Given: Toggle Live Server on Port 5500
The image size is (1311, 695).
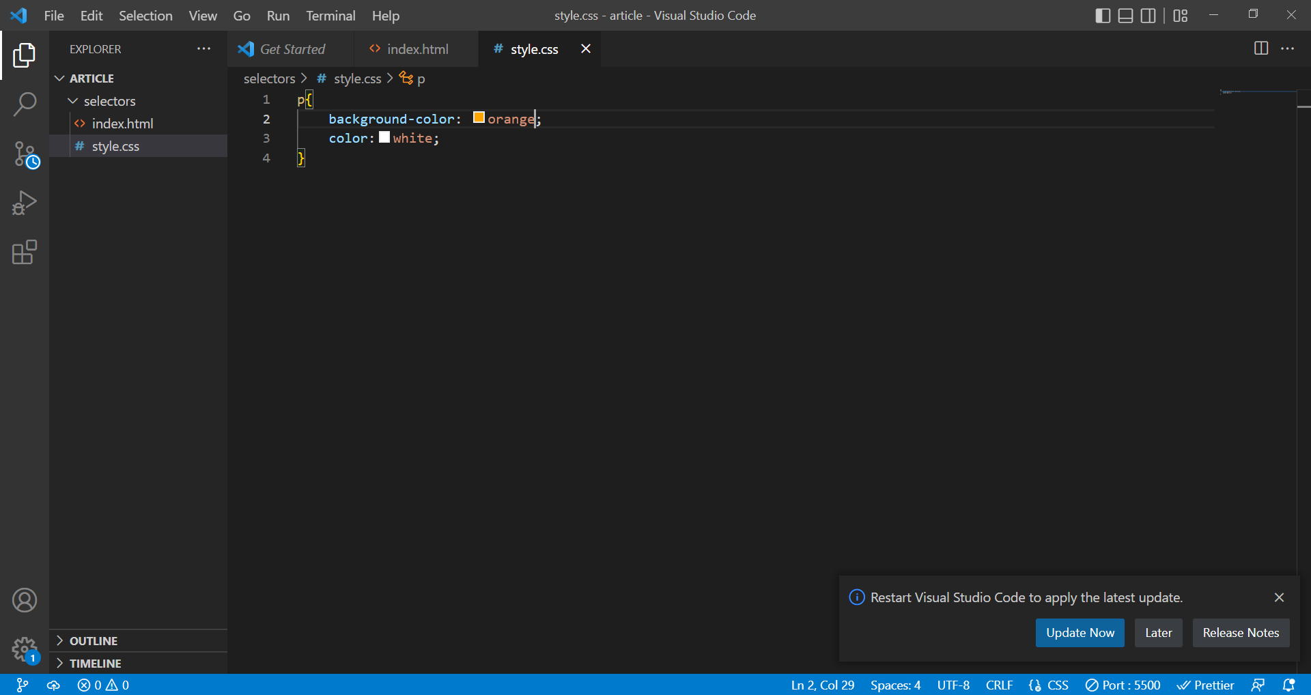Looking at the screenshot, I should tap(1123, 685).
